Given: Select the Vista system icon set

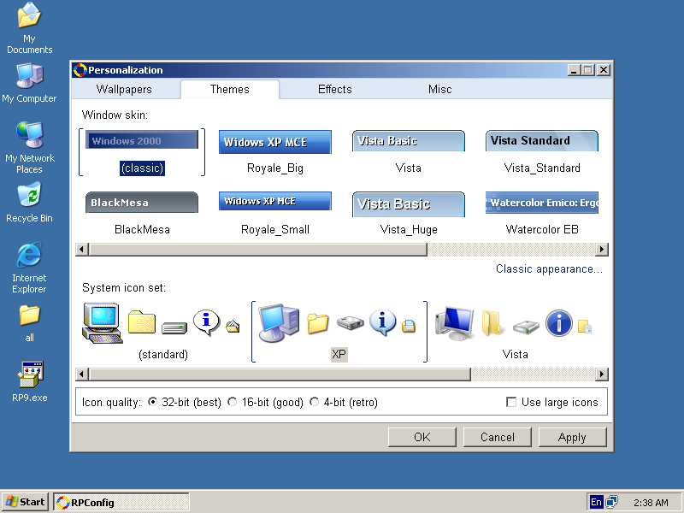Looking at the screenshot, I should [x=515, y=332].
